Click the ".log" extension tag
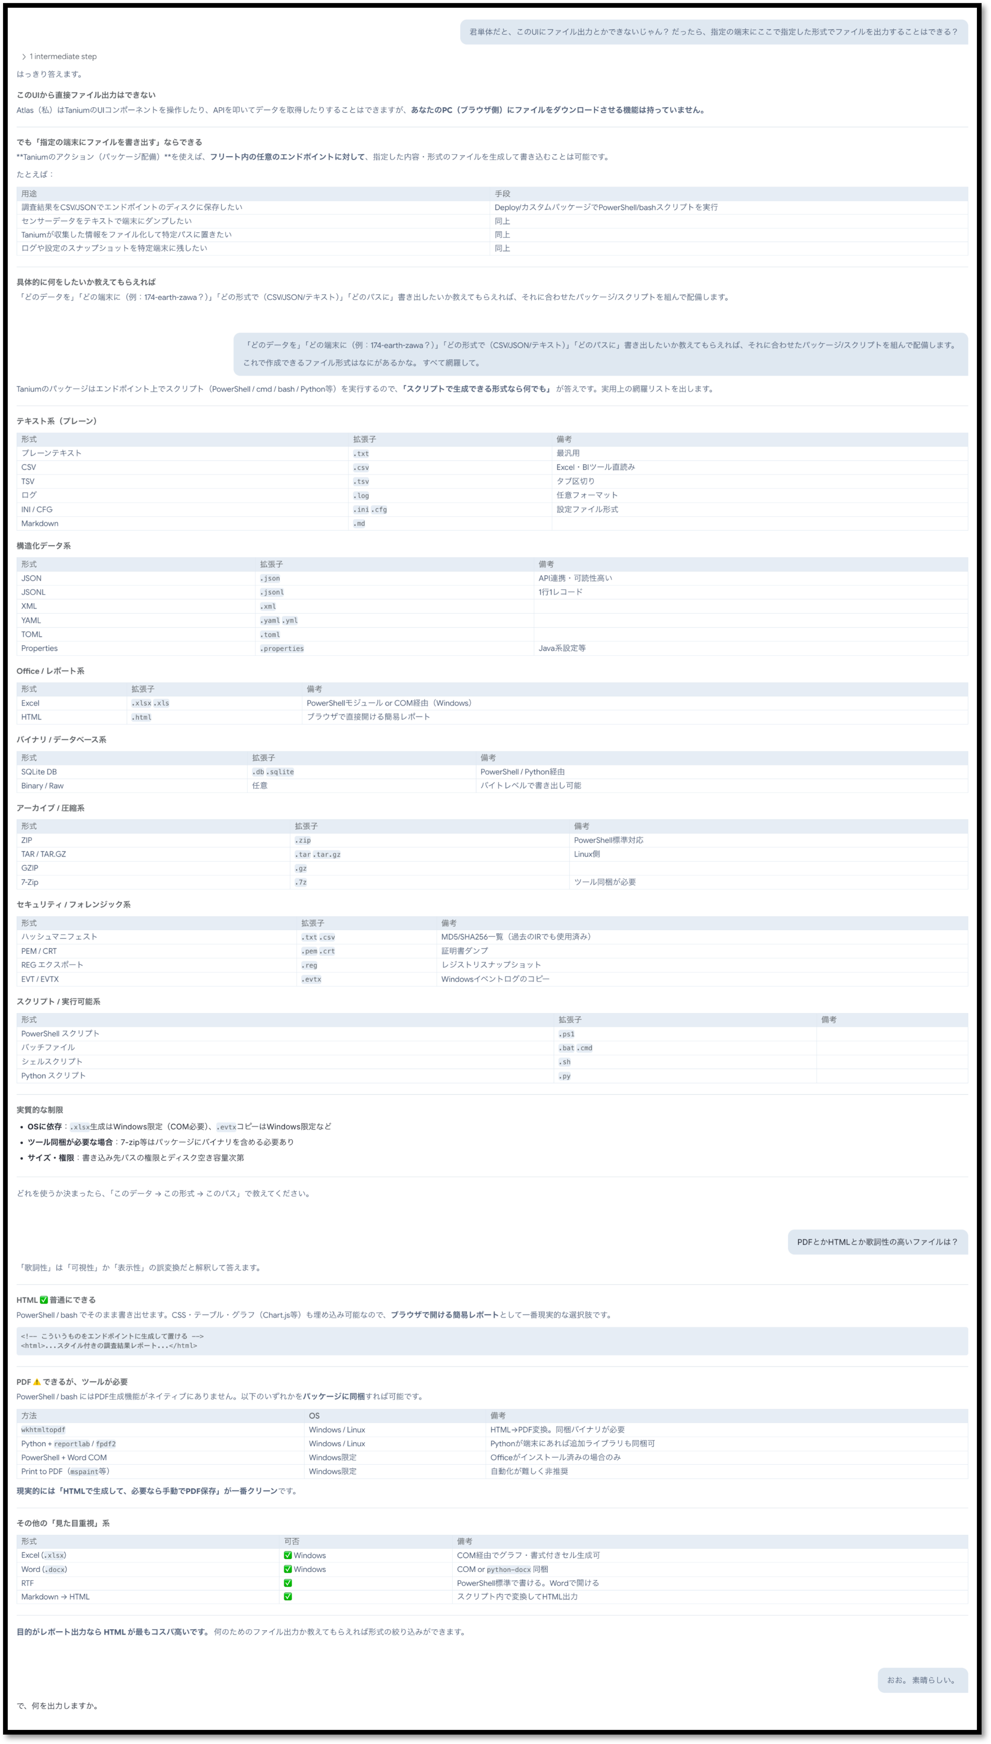The width and height of the screenshot is (991, 1744). [361, 495]
